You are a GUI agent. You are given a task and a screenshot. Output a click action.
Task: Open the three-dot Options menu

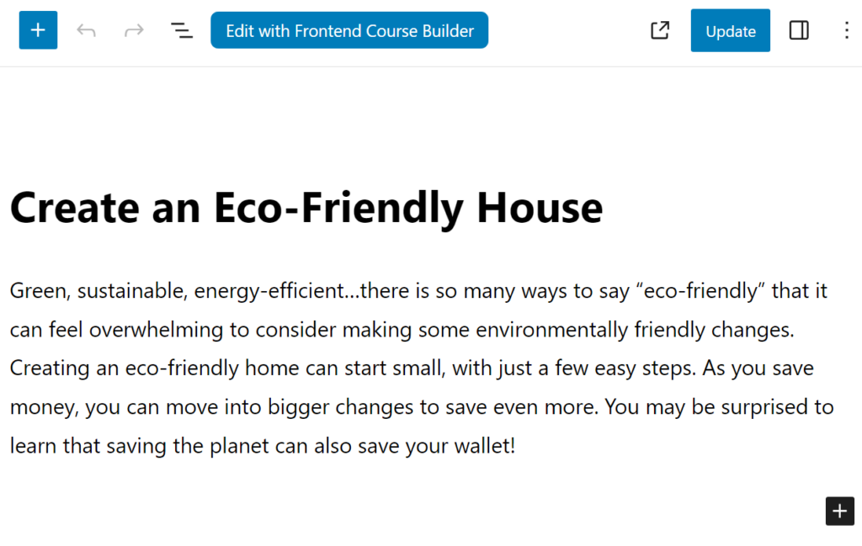(x=847, y=30)
